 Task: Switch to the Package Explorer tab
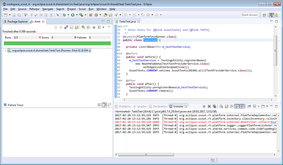tap(16, 22)
